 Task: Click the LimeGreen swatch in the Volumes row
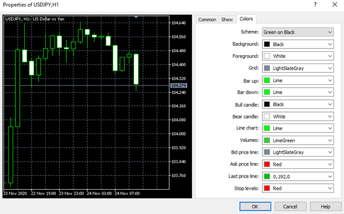click(267, 141)
